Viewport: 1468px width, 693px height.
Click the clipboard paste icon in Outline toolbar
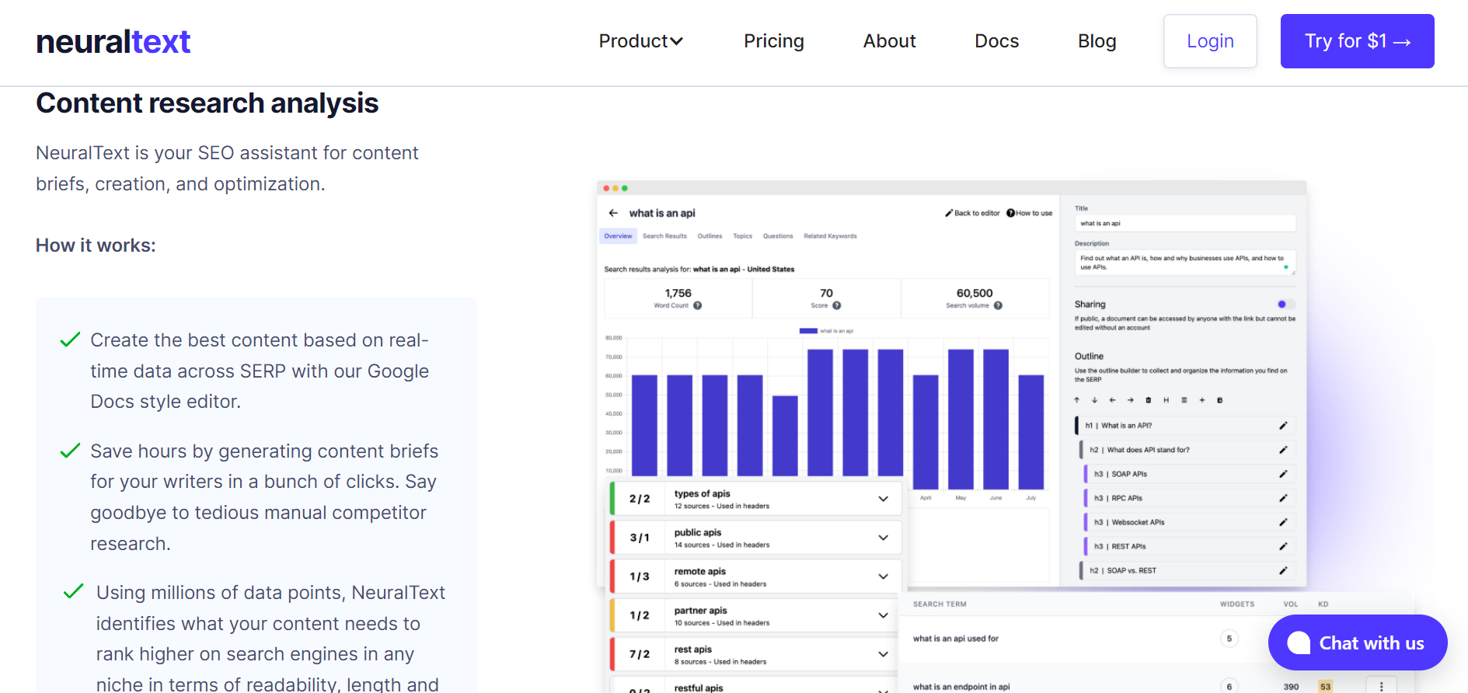click(1219, 400)
